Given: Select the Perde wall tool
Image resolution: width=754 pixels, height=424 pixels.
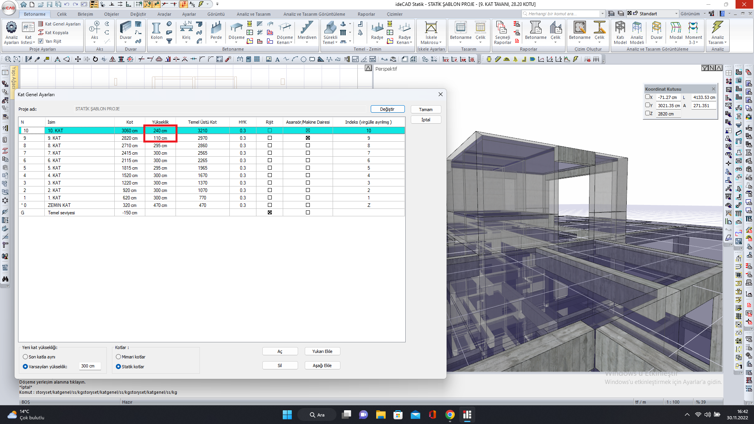Looking at the screenshot, I should [x=216, y=32].
